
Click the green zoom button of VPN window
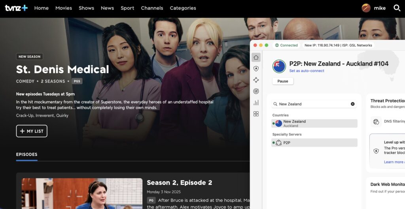point(267,45)
